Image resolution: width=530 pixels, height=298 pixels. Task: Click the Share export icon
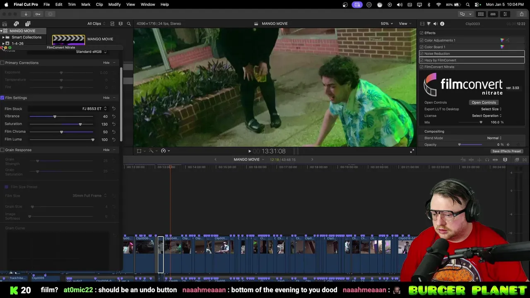(521, 14)
